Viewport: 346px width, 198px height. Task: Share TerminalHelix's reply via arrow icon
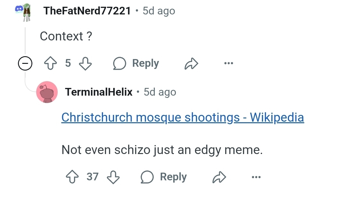(219, 177)
